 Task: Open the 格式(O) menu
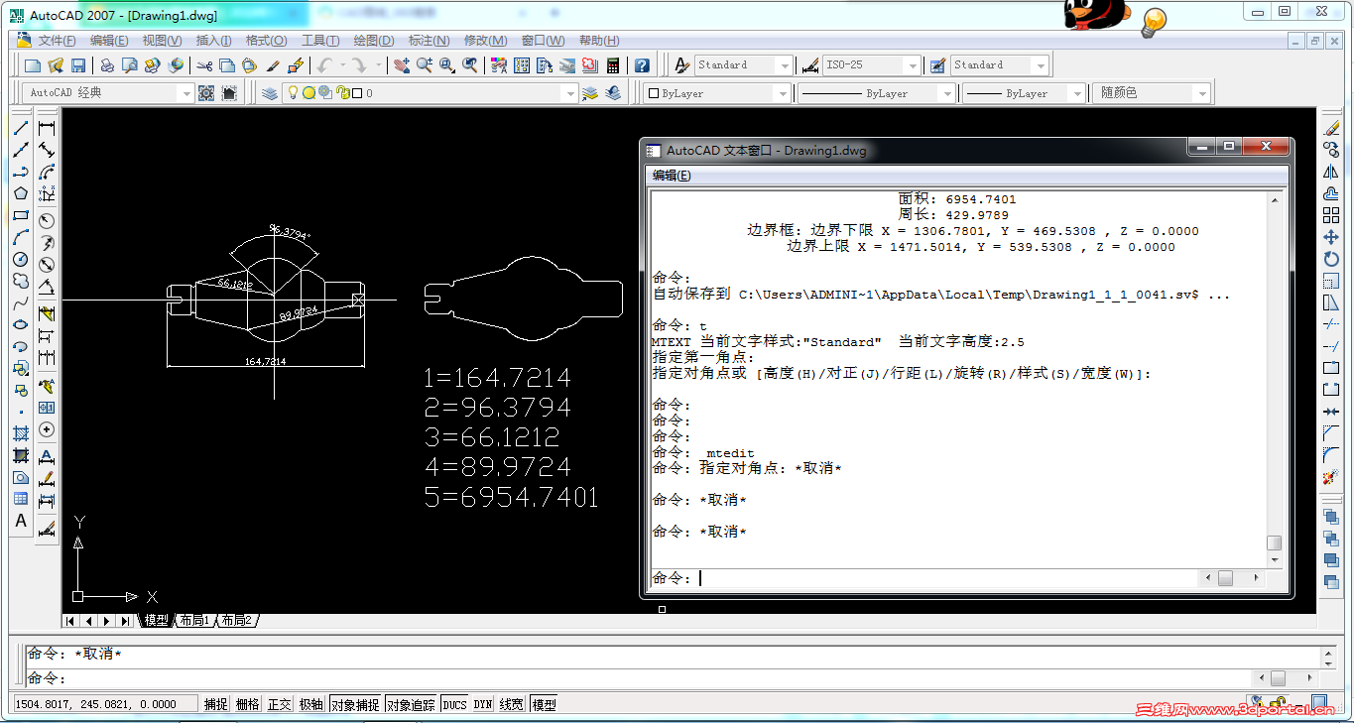[266, 41]
